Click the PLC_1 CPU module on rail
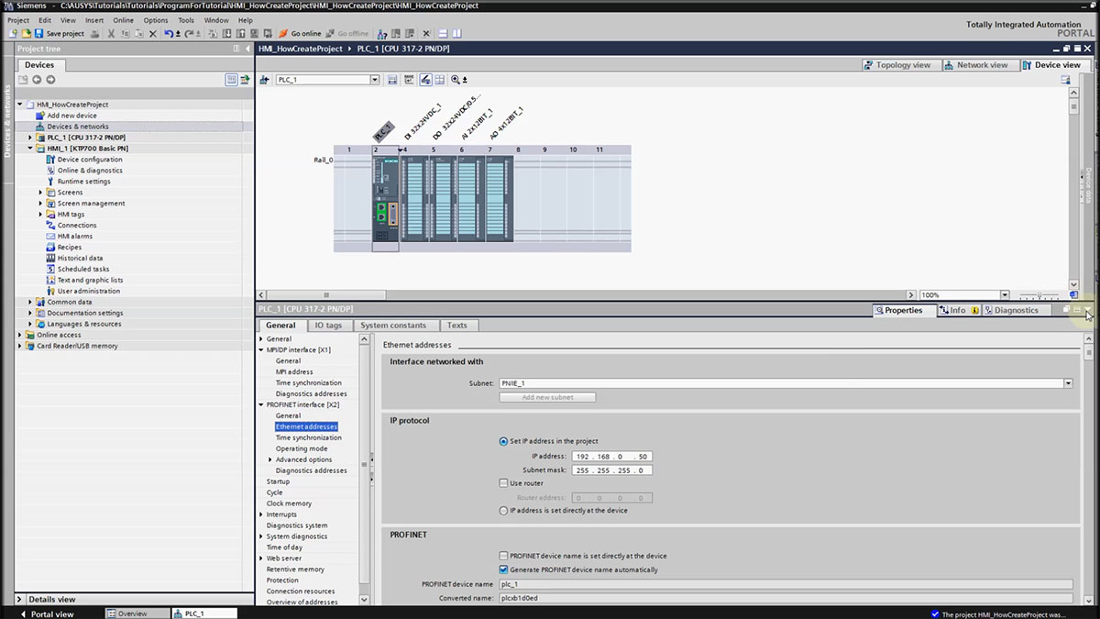 click(x=386, y=199)
